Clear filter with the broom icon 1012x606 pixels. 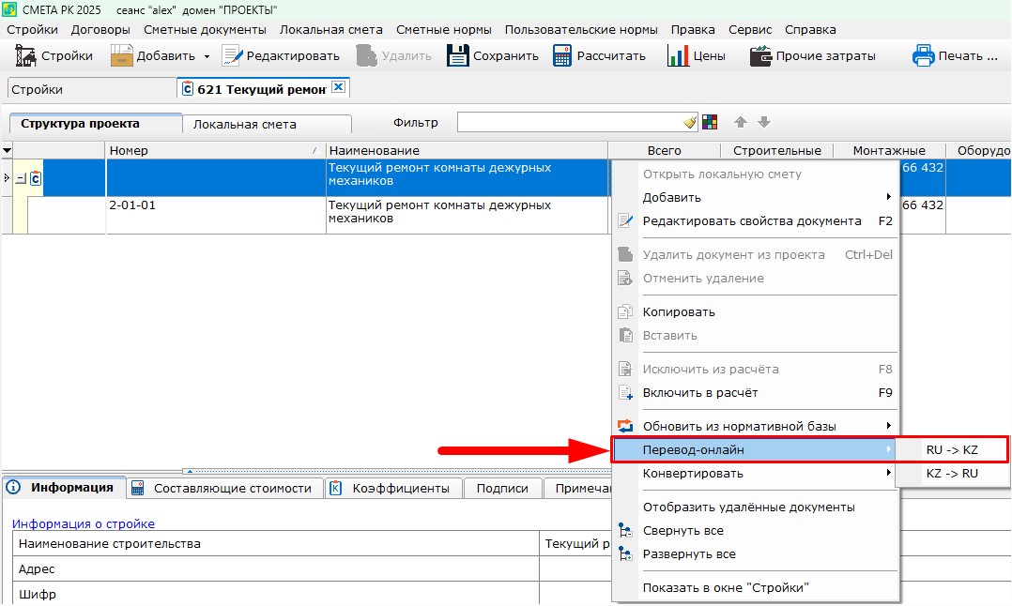click(690, 123)
